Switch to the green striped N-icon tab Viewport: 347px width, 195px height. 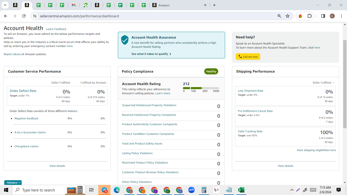coord(85,5)
